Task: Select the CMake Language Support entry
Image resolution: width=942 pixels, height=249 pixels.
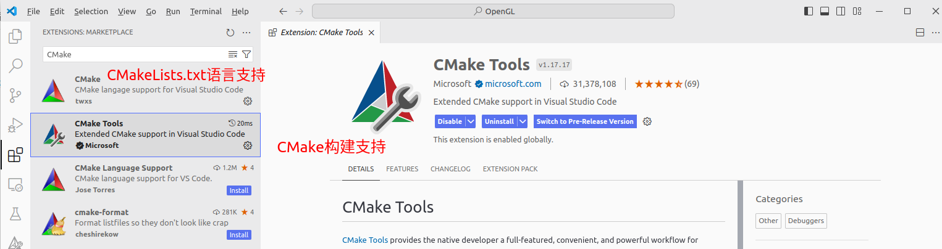Action: pyautogui.click(x=145, y=179)
